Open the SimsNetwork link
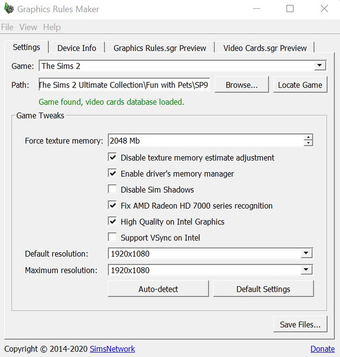 click(x=112, y=349)
